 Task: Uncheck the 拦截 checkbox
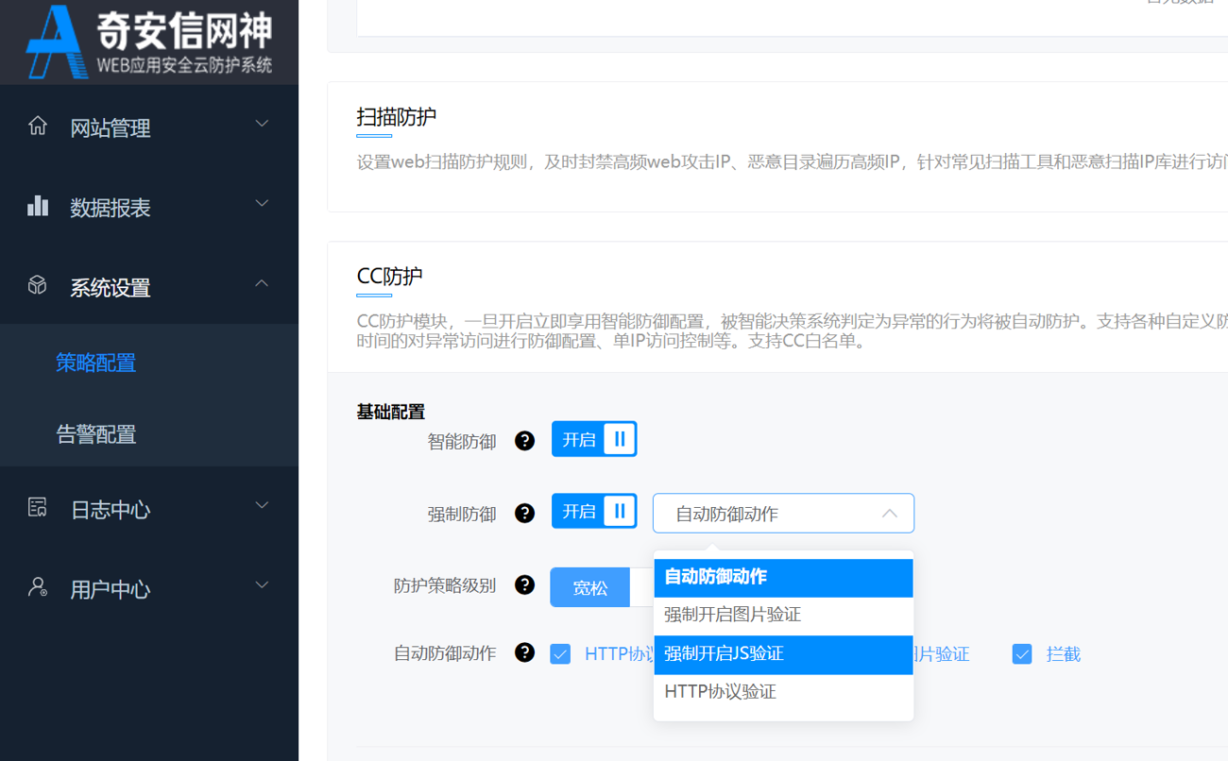click(1022, 654)
